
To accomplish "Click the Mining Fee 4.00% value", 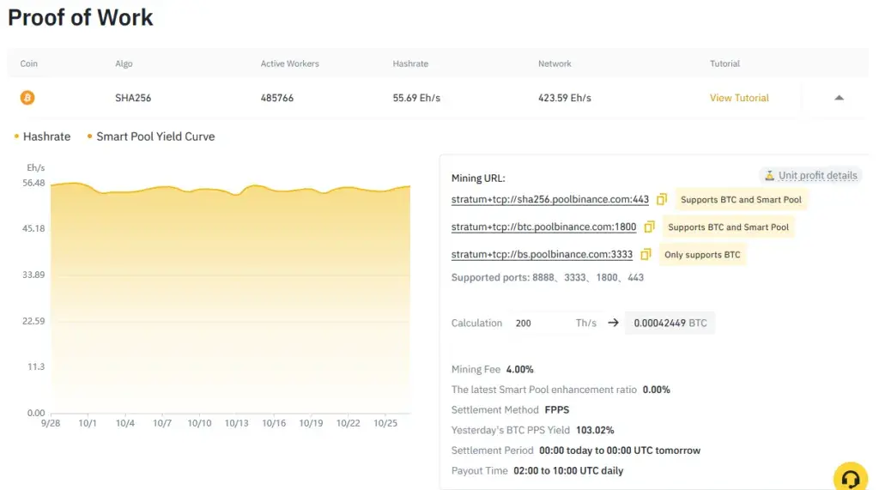I will tap(519, 370).
